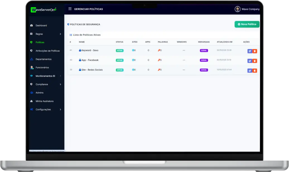
Task: Expand the Regras submenu
Action: (x=60, y=34)
